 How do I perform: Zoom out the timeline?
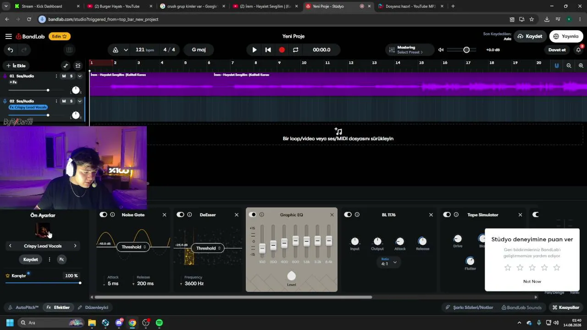pyautogui.click(x=569, y=66)
